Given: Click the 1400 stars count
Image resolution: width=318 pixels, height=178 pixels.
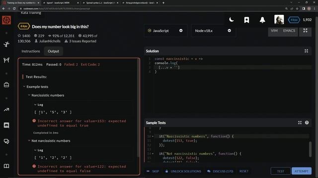Looking at the screenshot, I should click(24, 36).
